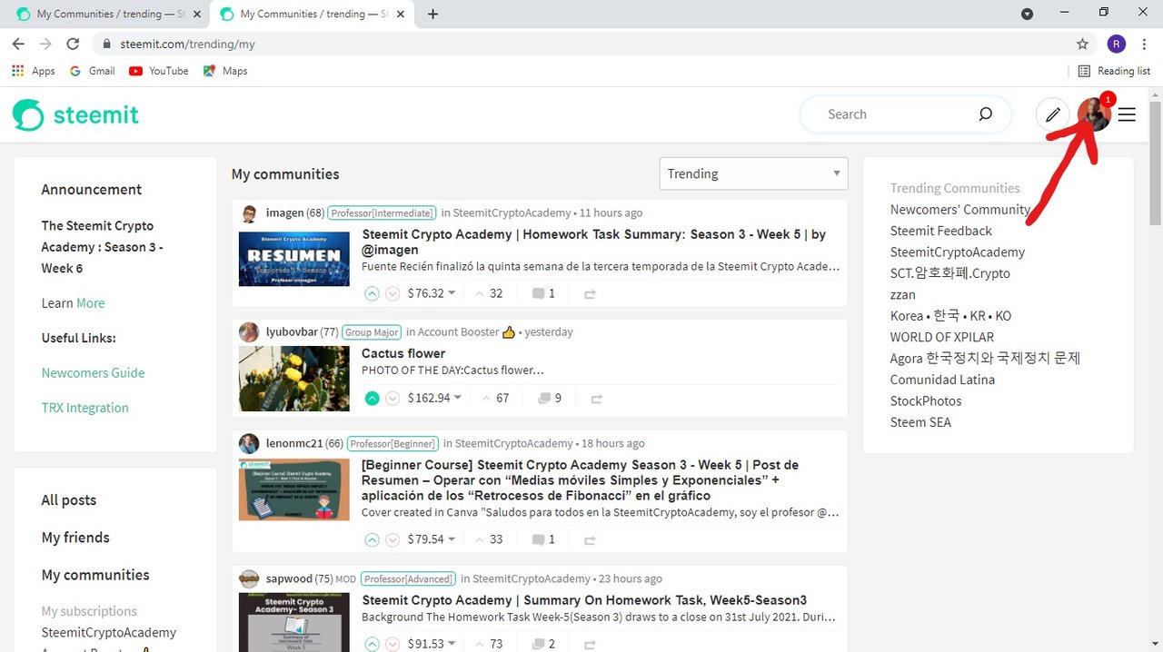
Task: Go back in browser history
Action: [18, 44]
